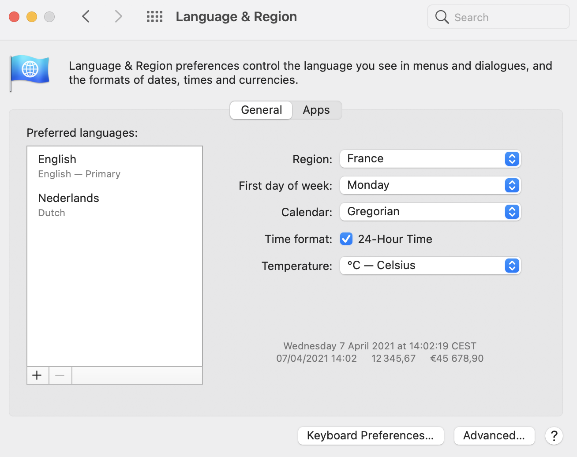Open the Region dropdown showing France
Viewport: 577px width, 457px height.
(430, 159)
